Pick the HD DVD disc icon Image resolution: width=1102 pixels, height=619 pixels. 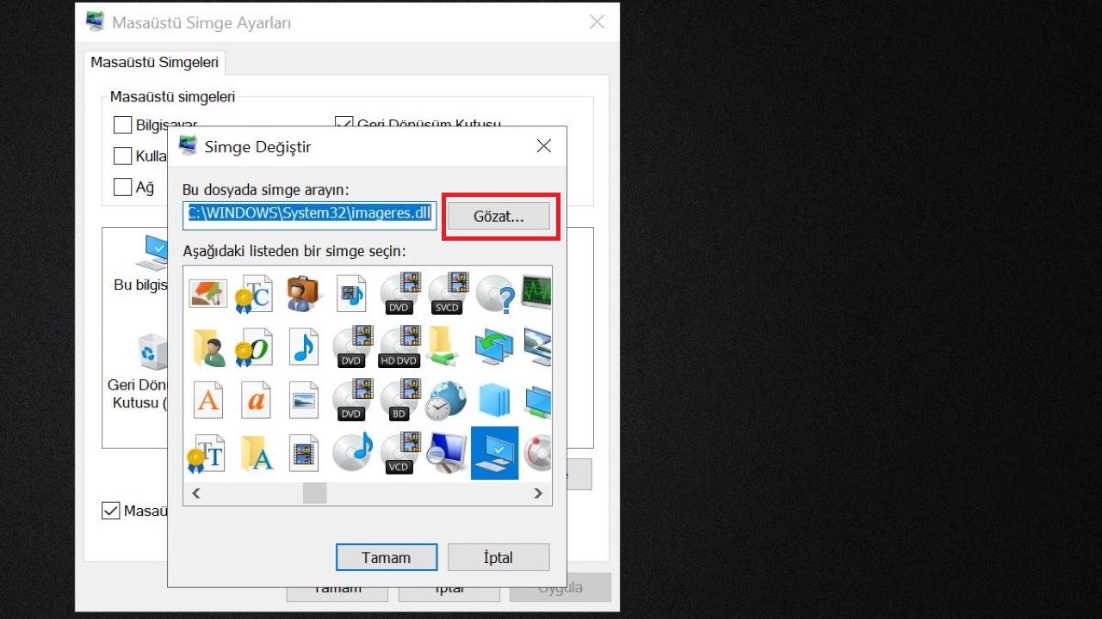399,346
